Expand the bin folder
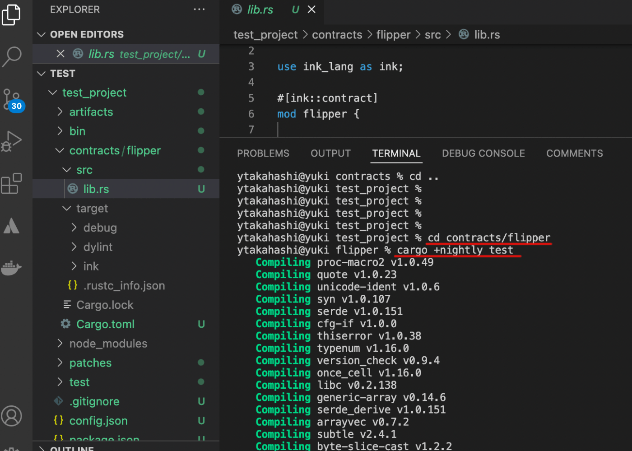 click(60, 131)
